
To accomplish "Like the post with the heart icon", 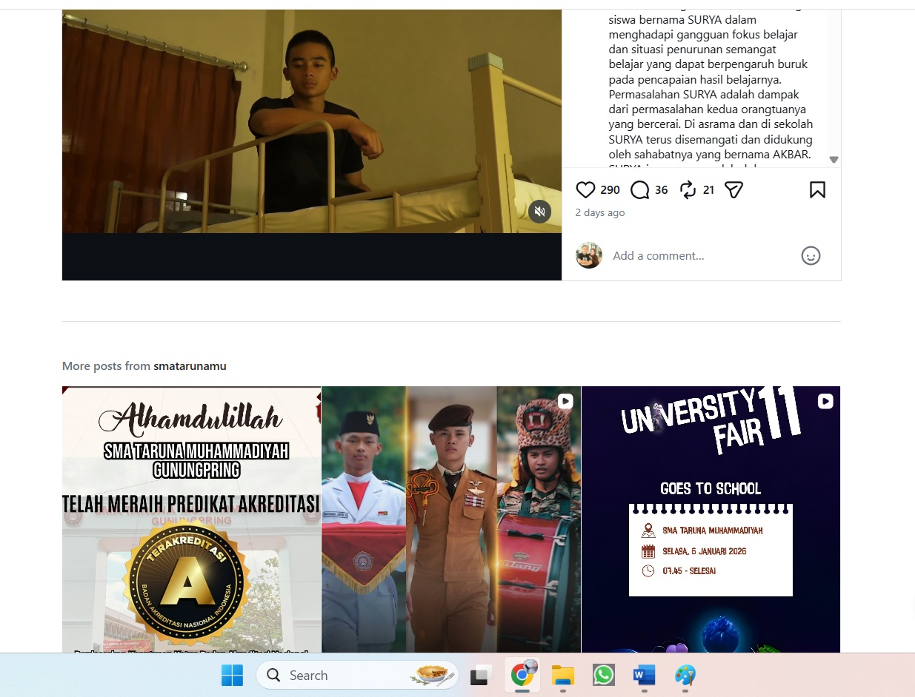I will click(x=585, y=190).
